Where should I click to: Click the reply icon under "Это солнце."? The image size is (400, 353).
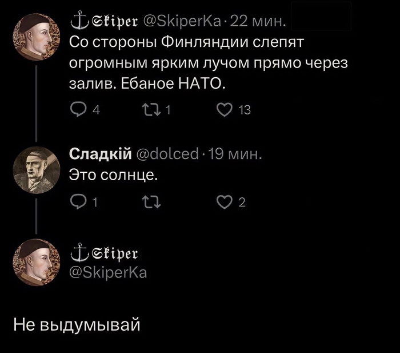coord(77,200)
